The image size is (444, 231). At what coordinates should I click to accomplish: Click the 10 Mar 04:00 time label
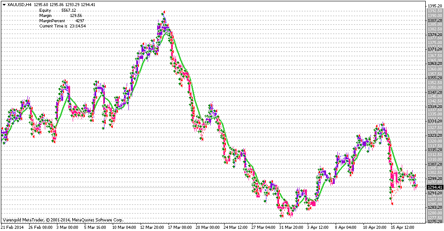(x=124, y=228)
